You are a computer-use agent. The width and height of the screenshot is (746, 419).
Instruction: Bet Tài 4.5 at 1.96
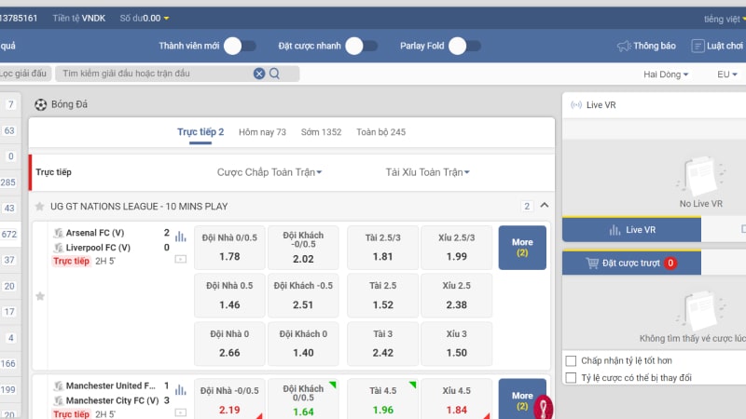pyautogui.click(x=383, y=399)
